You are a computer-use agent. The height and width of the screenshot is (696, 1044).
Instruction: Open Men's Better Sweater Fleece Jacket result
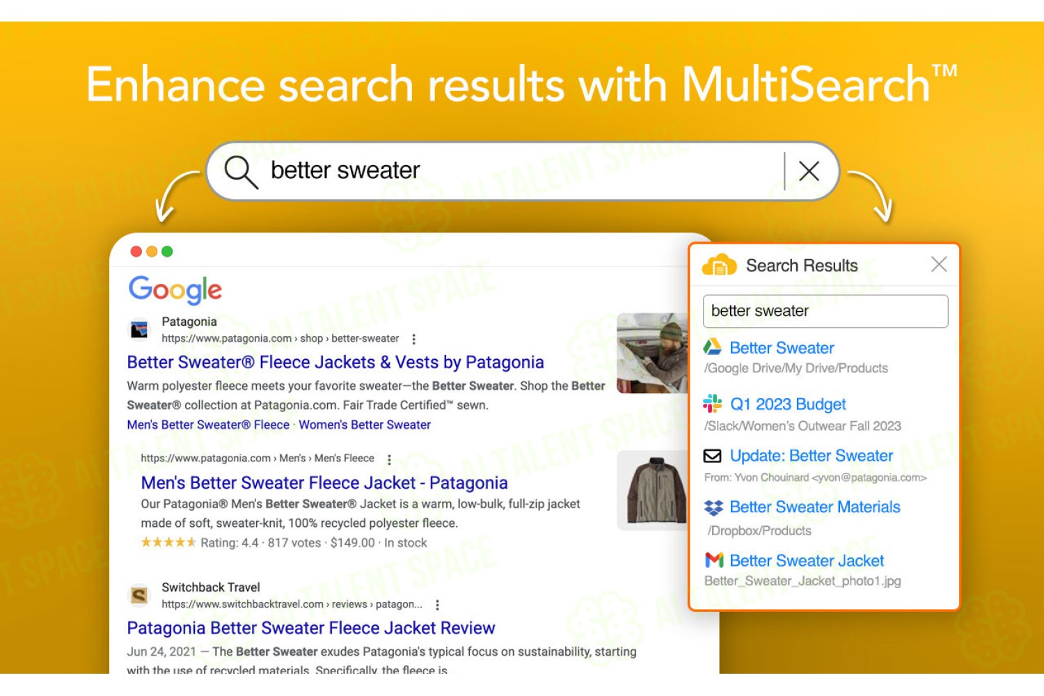point(324,483)
